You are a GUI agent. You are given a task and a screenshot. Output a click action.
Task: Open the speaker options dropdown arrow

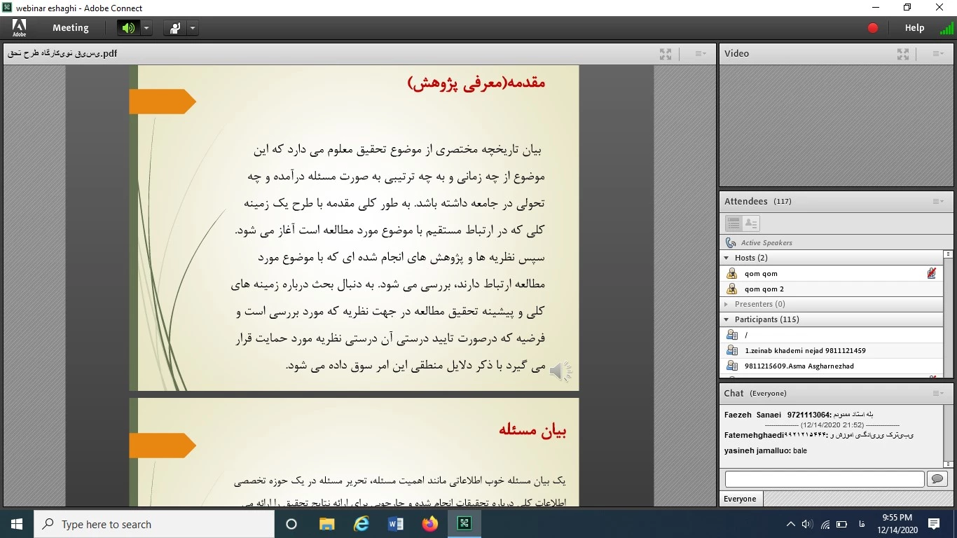point(146,28)
